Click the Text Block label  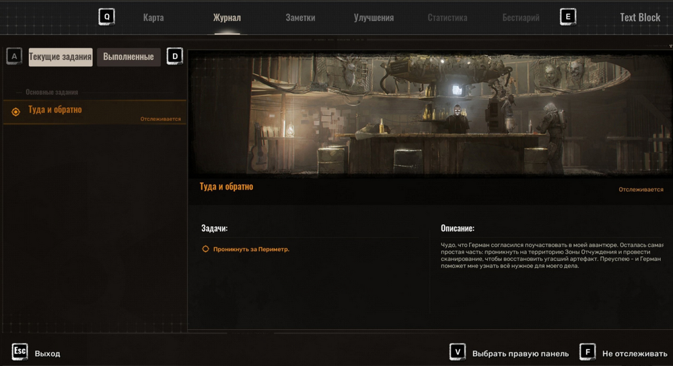[640, 17]
